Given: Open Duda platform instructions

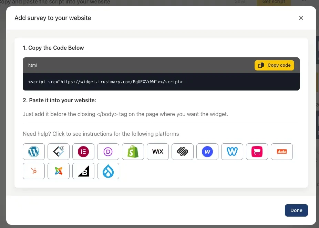Looking at the screenshot, I should pos(282,152).
